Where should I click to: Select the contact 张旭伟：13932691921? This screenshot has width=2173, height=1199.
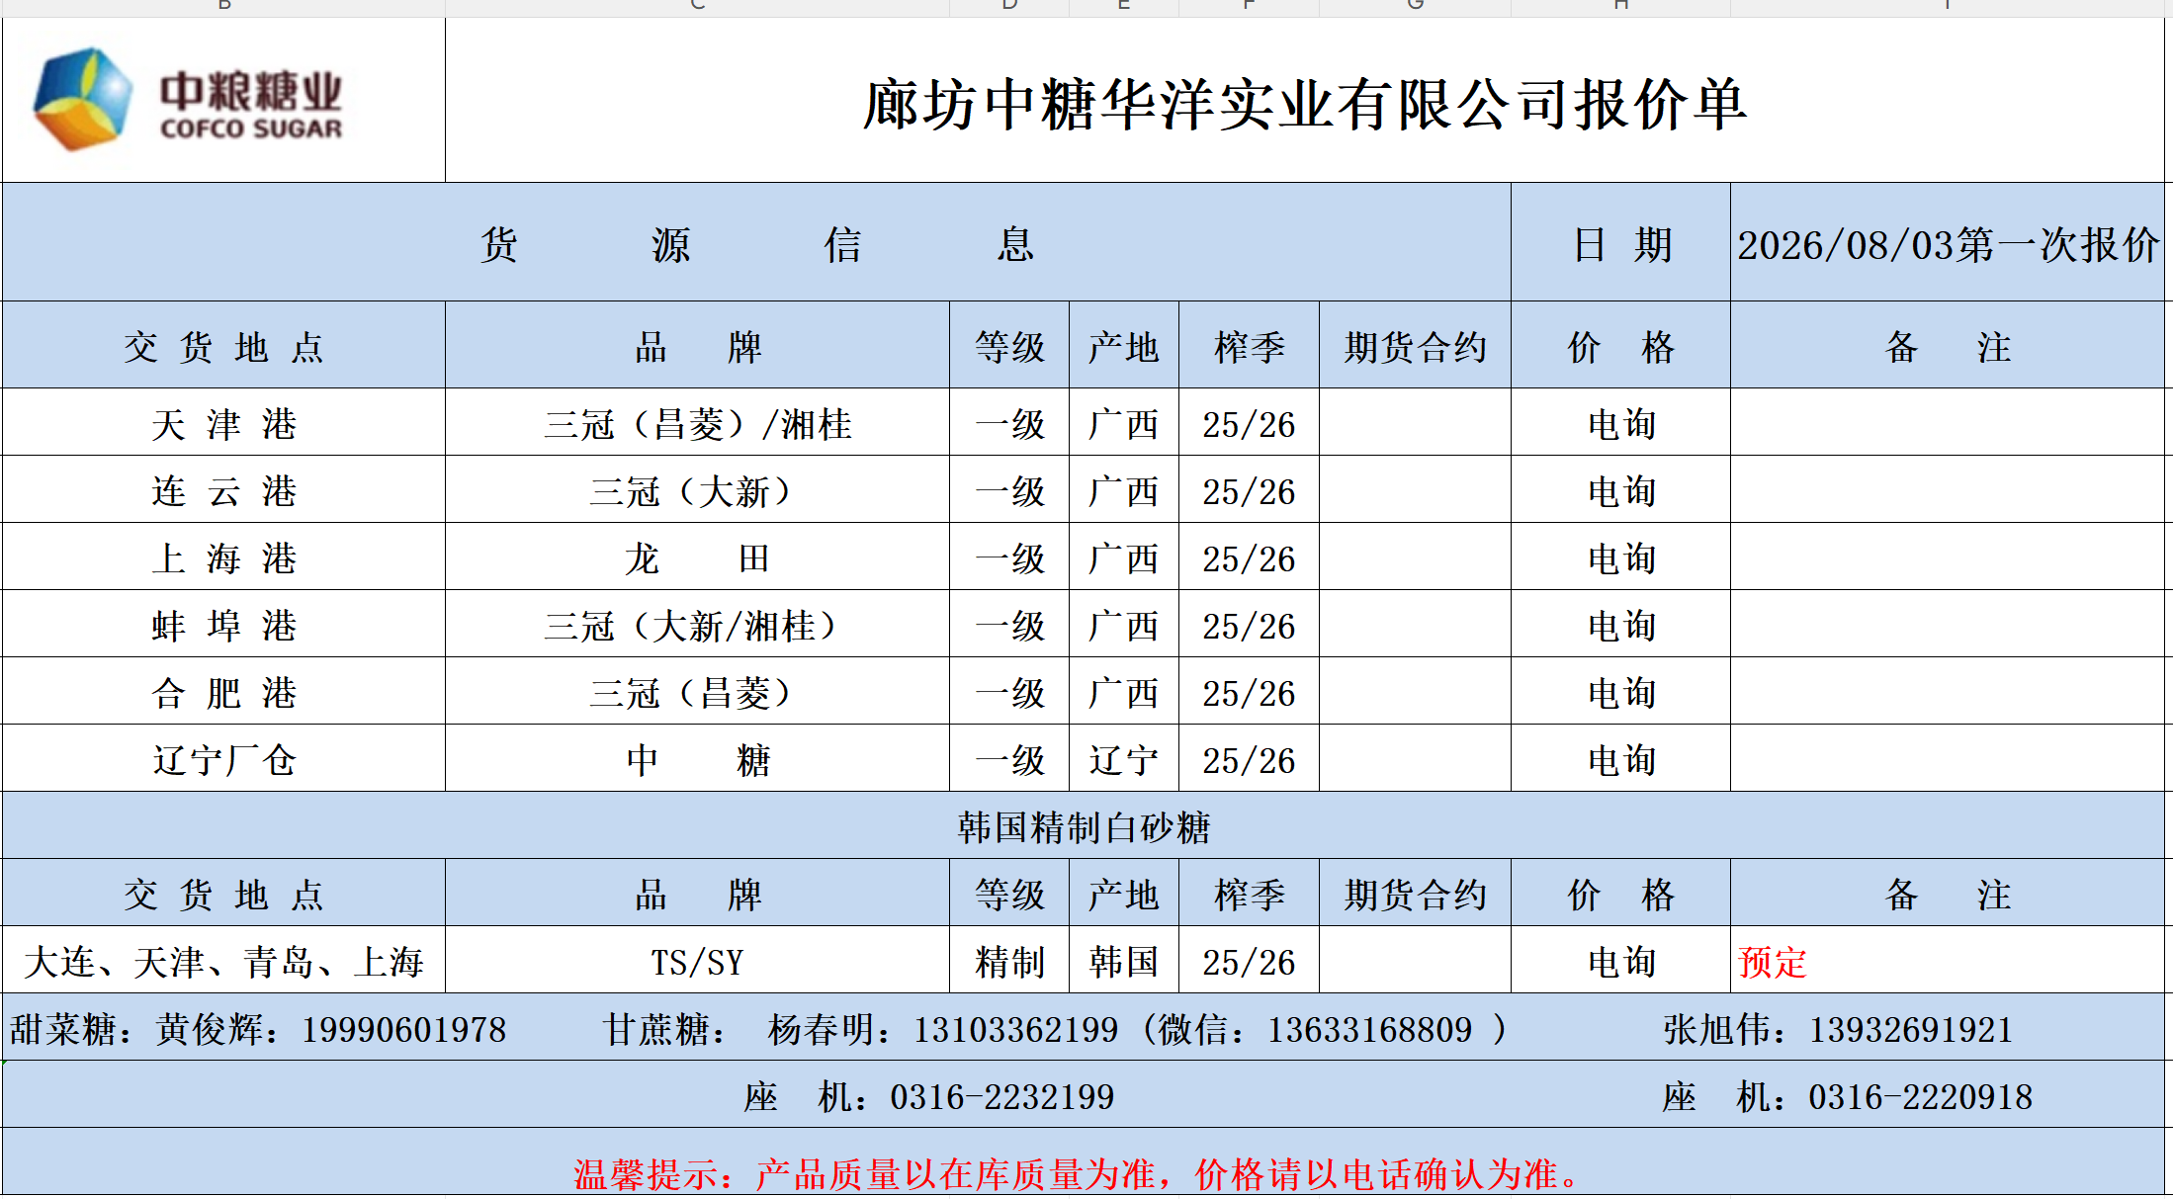pos(1838,1029)
